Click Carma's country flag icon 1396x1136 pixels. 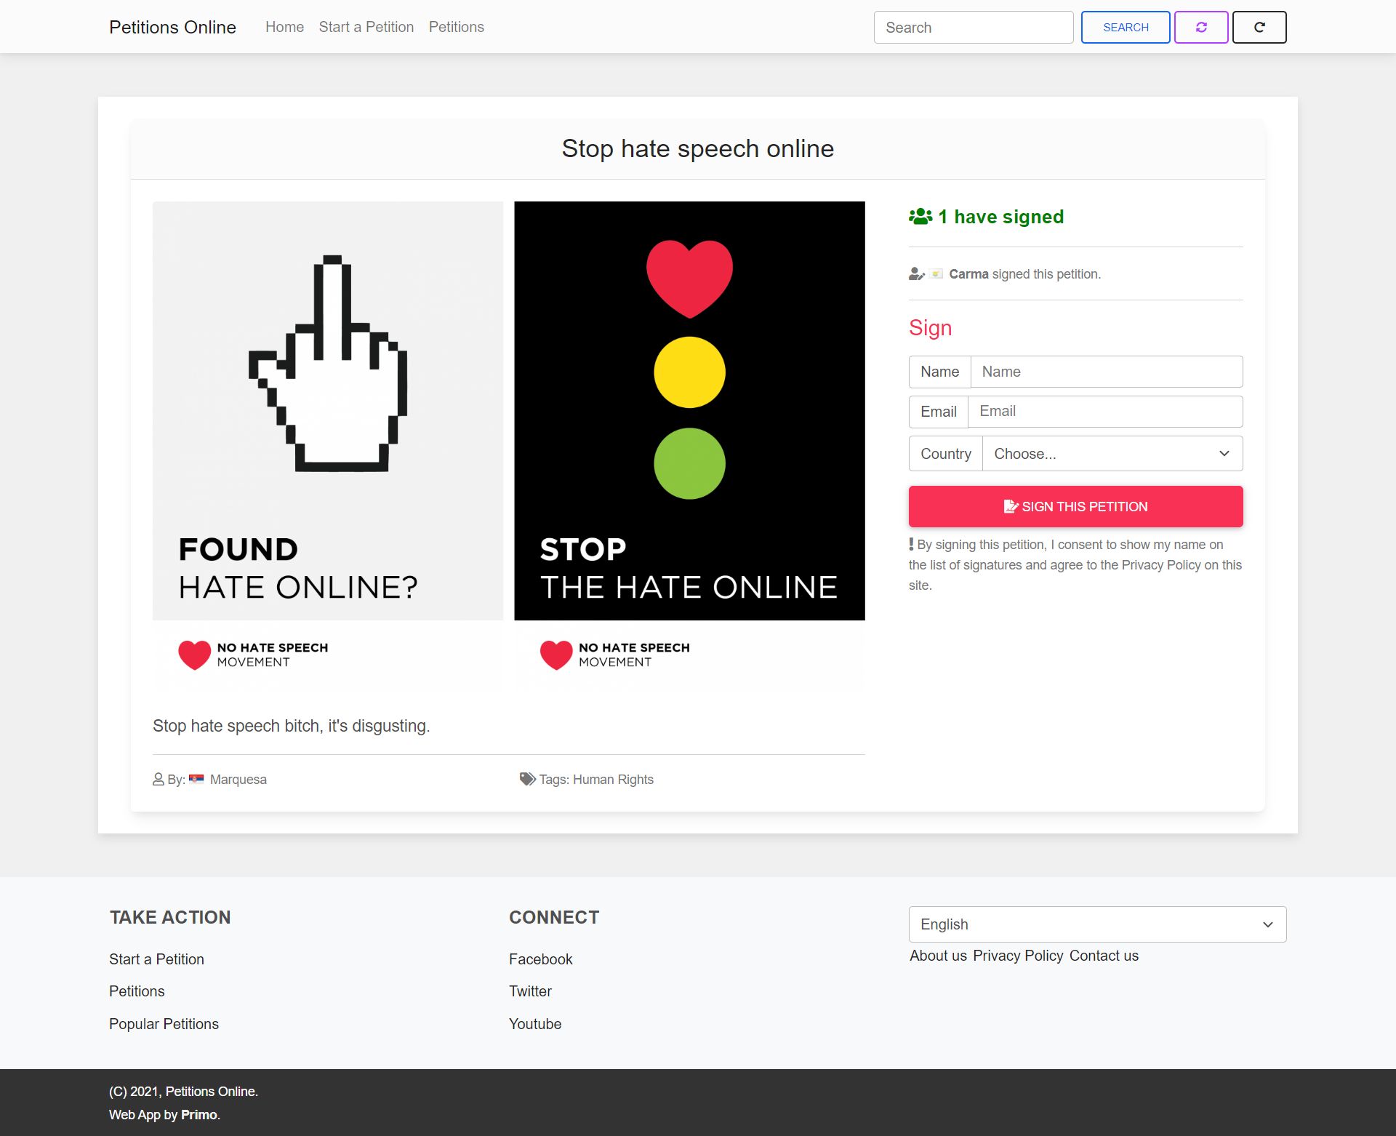coord(936,274)
